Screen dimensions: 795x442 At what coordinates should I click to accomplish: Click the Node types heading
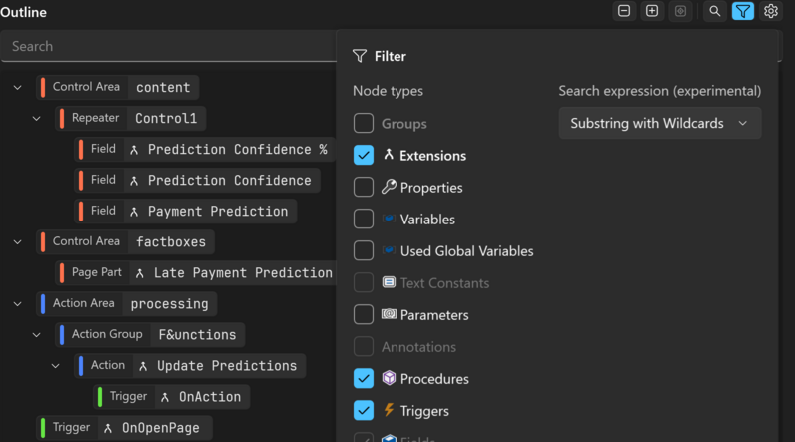[x=388, y=91]
